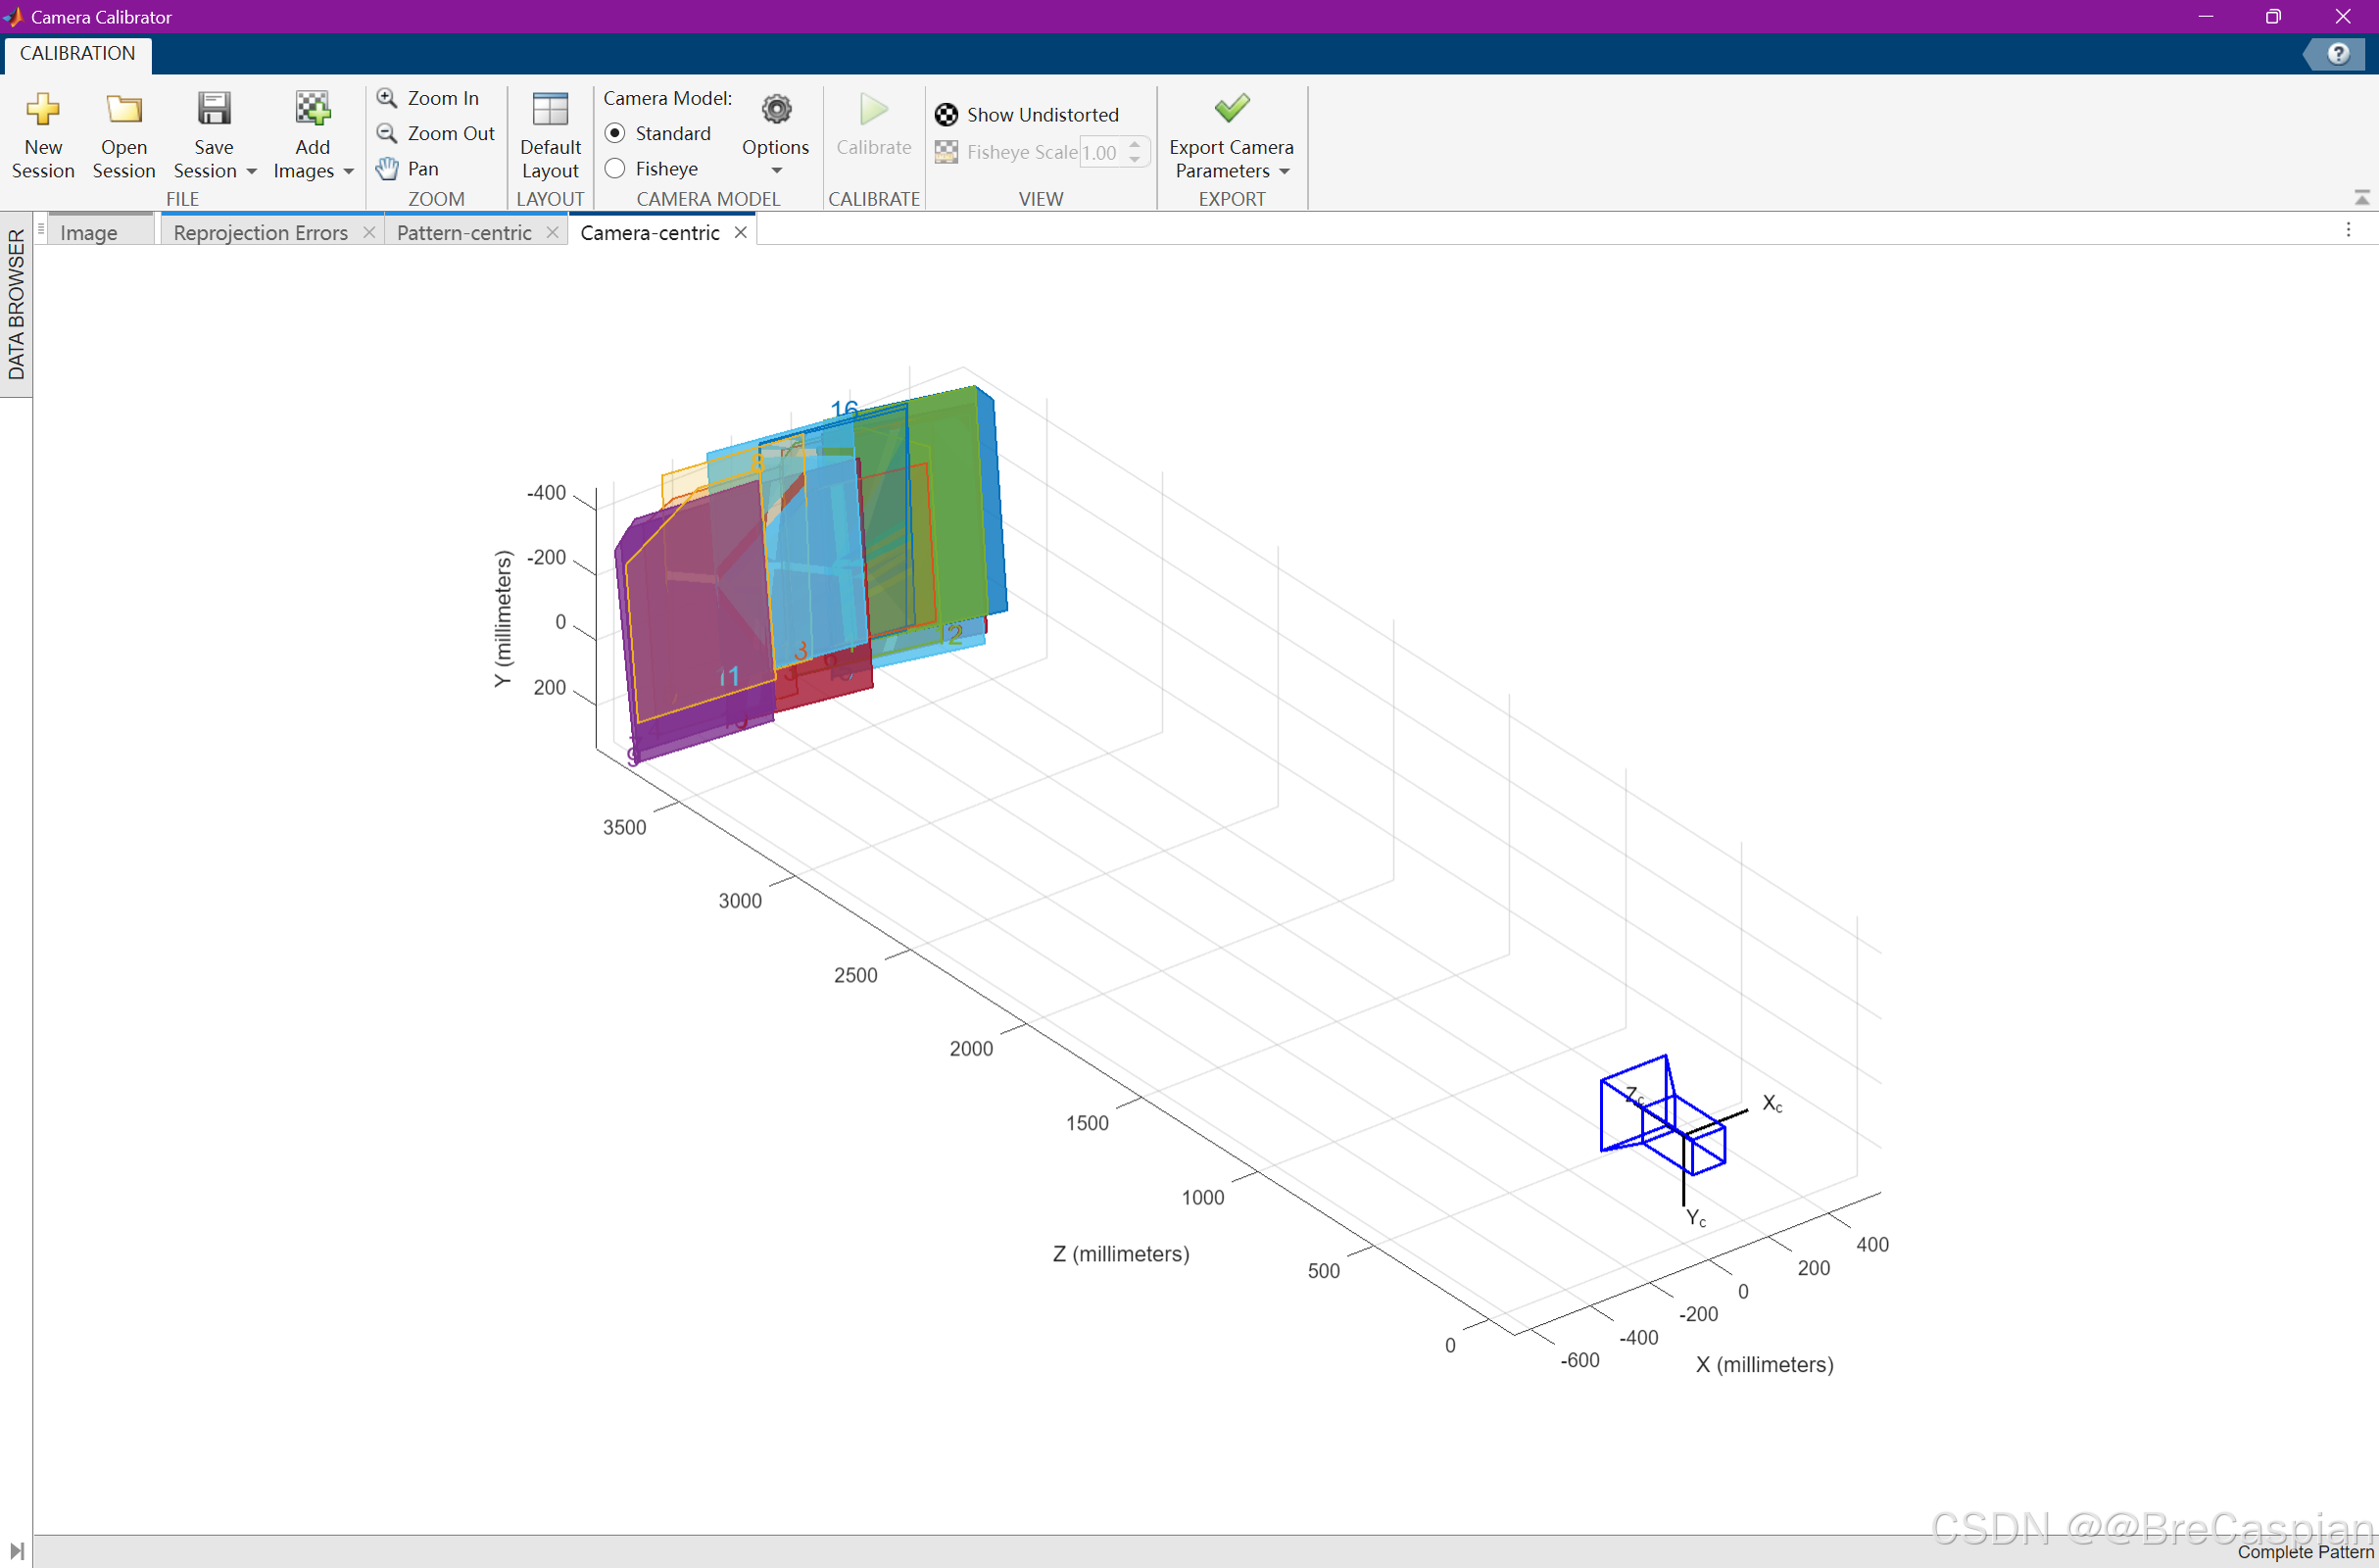Screen dimensions: 2379x1568
Task: Close the Reprojection Errors tab
Action: [368, 232]
